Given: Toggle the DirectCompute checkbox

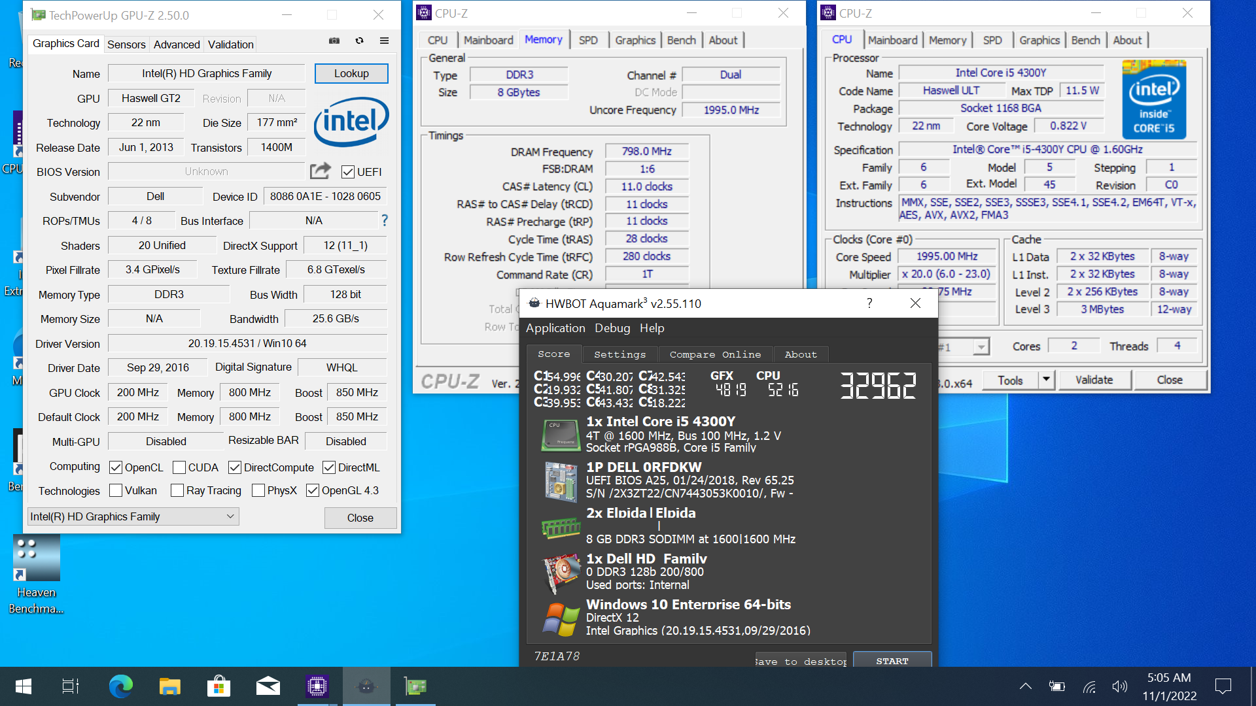Looking at the screenshot, I should [235, 467].
